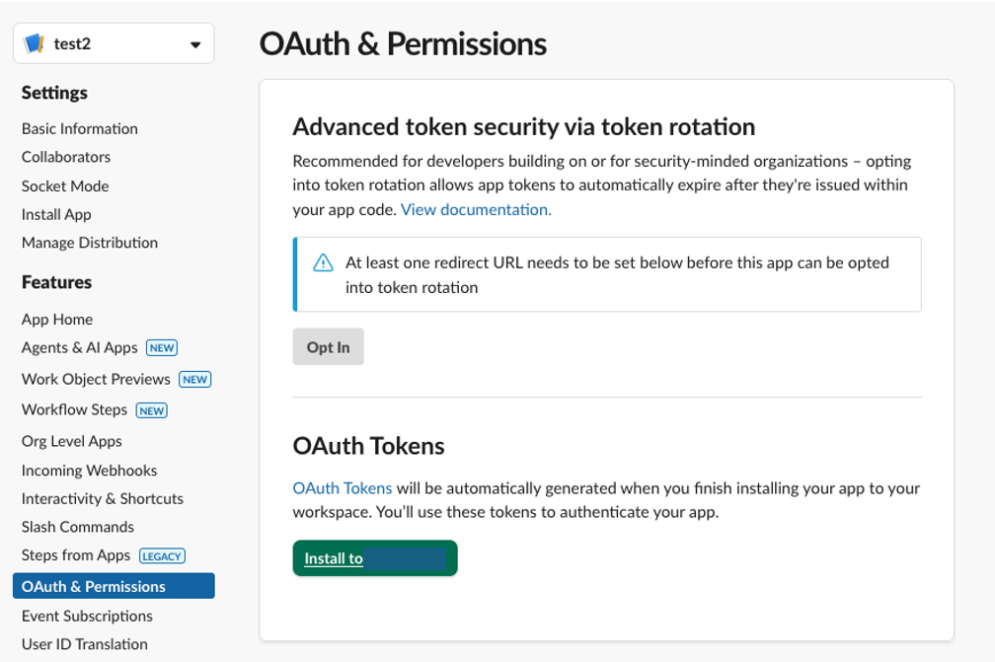The image size is (995, 662).
Task: Click the OAuth Tokens link
Action: 343,487
